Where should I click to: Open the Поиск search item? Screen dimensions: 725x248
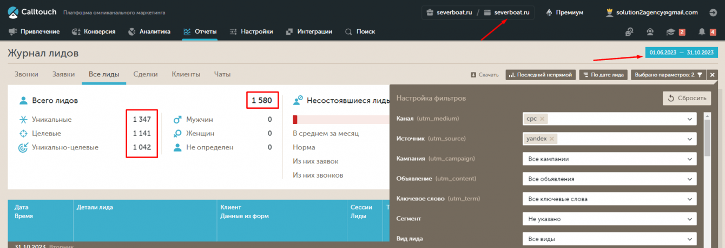[x=360, y=31]
